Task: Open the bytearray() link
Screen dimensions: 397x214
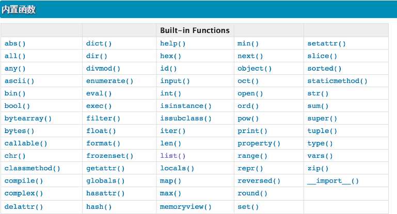Action: pyautogui.click(x=28, y=119)
